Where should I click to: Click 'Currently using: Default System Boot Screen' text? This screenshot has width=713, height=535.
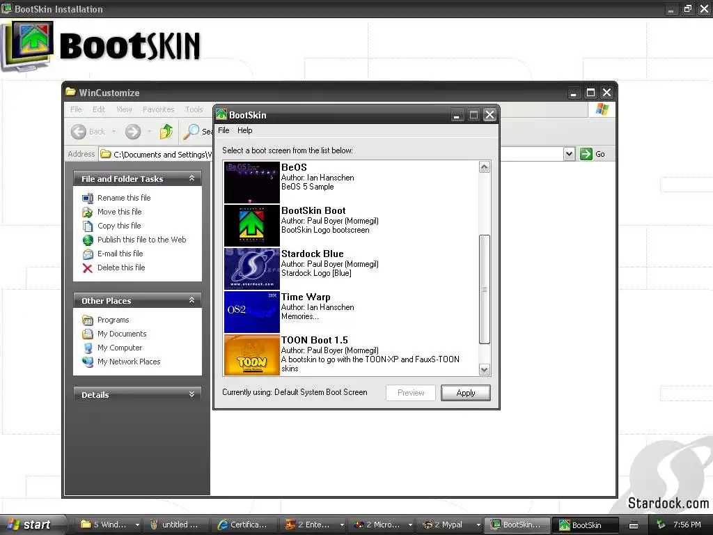click(x=295, y=392)
